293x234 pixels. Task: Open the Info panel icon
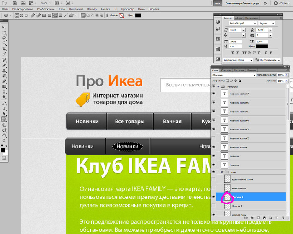coord(218,22)
